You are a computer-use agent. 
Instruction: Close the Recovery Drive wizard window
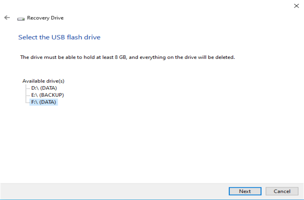point(296,6)
